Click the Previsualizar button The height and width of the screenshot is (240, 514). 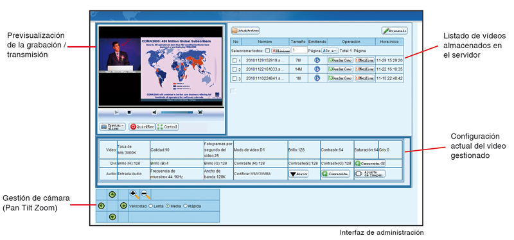pyautogui.click(x=112, y=126)
